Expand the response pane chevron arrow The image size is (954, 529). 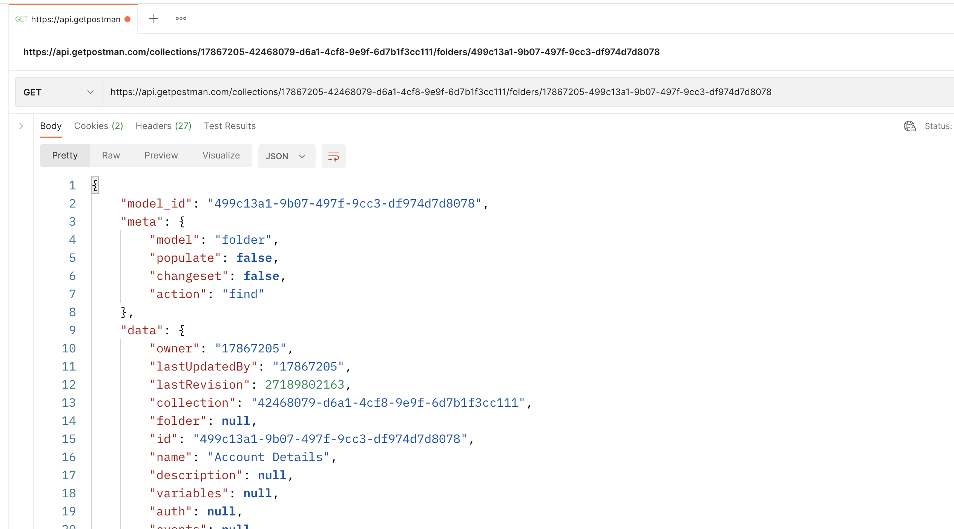click(21, 126)
